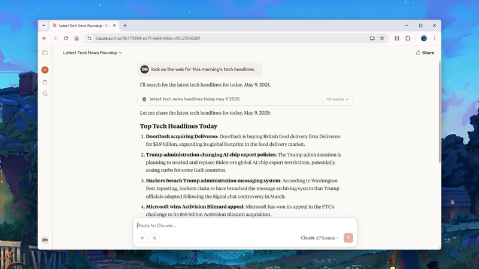Click Hackers breach Trump administration headline

213,181
